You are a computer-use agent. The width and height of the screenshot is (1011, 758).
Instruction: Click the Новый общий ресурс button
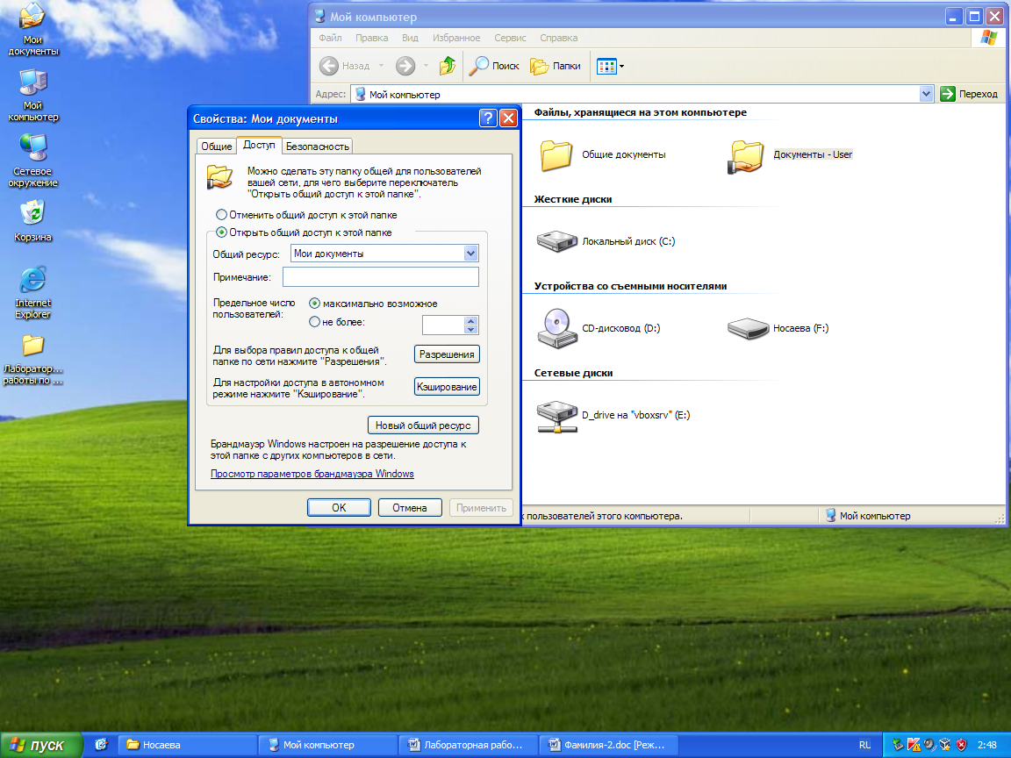tap(423, 425)
